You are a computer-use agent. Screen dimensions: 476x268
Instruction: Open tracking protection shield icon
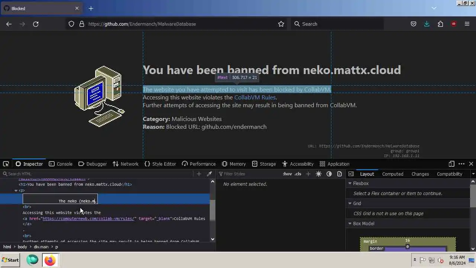click(x=71, y=24)
